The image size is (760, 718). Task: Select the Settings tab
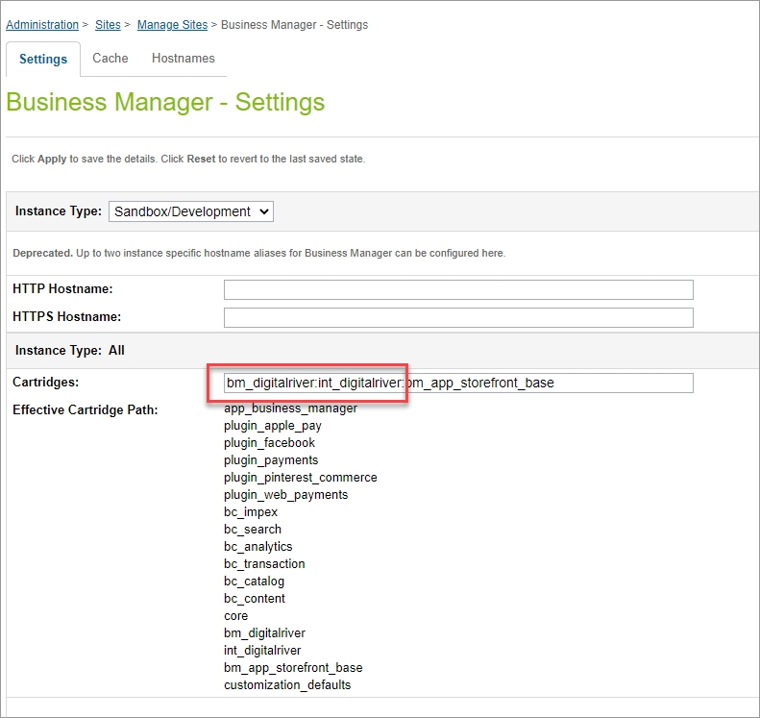coord(43,60)
